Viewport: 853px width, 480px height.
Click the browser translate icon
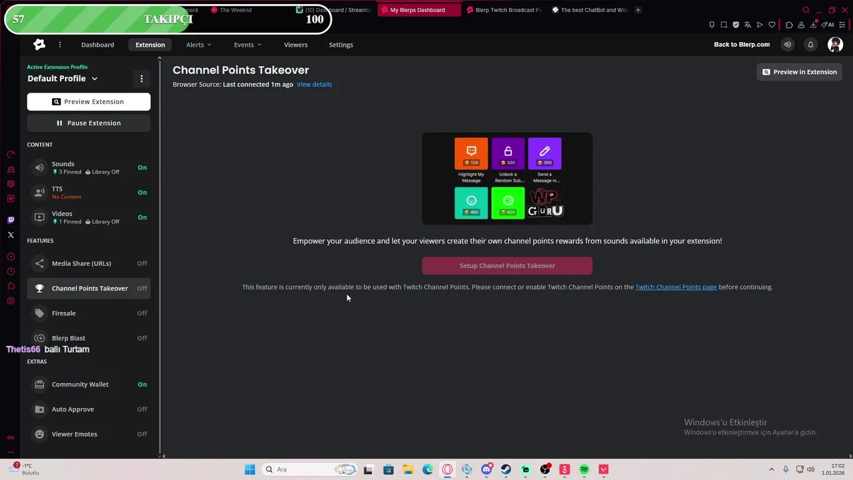tap(748, 25)
